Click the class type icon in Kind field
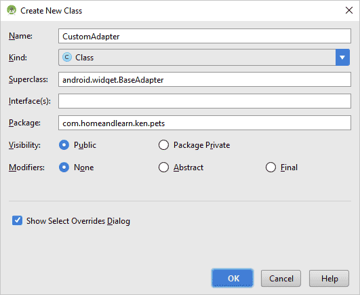This screenshot has width=360, height=295. (x=67, y=57)
